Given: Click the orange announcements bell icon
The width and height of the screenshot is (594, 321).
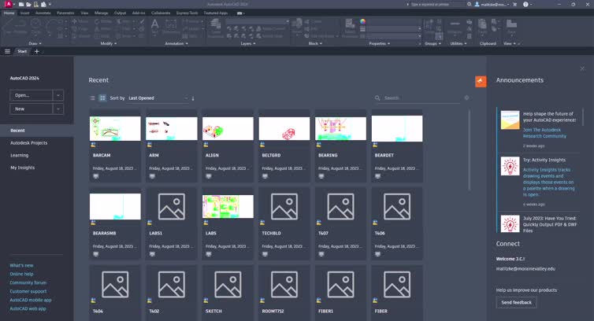Looking at the screenshot, I should [x=481, y=81].
